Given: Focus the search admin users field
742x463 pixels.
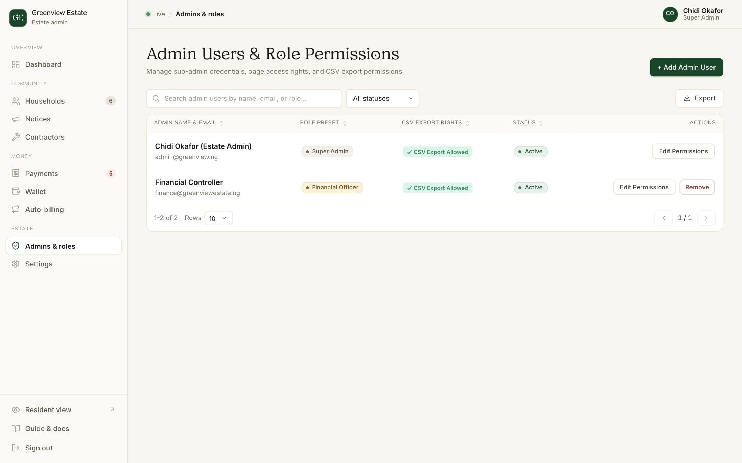Looking at the screenshot, I should [x=244, y=98].
